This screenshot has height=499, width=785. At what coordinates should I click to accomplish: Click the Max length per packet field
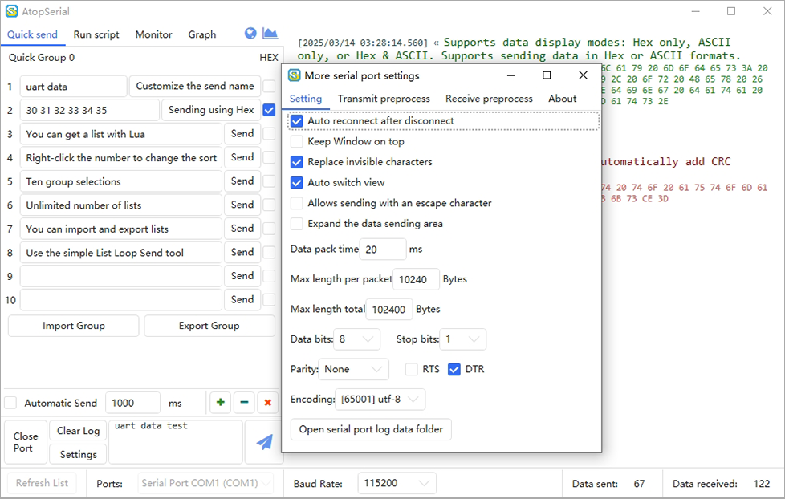416,279
